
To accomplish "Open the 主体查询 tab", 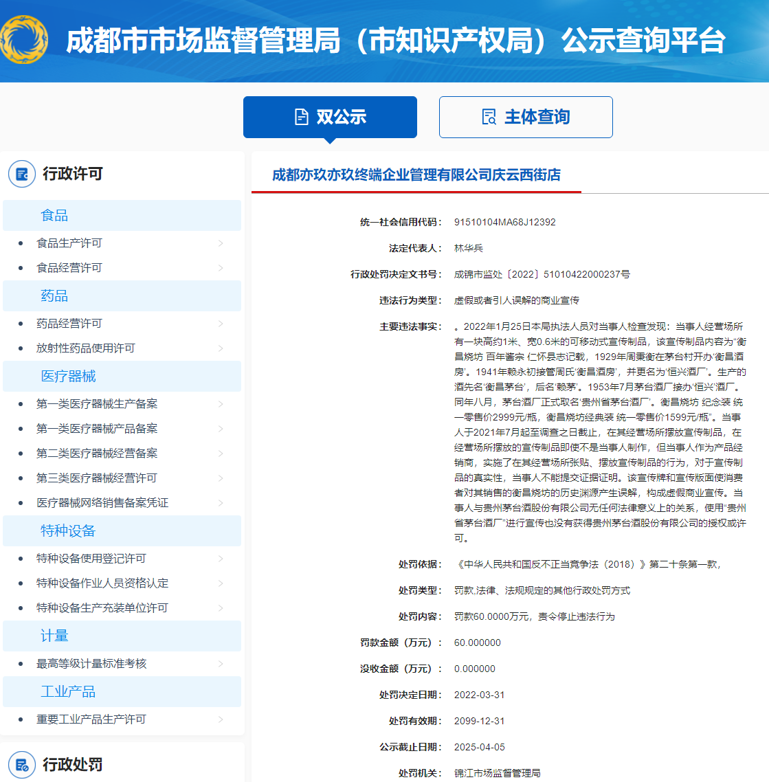I will point(526,118).
